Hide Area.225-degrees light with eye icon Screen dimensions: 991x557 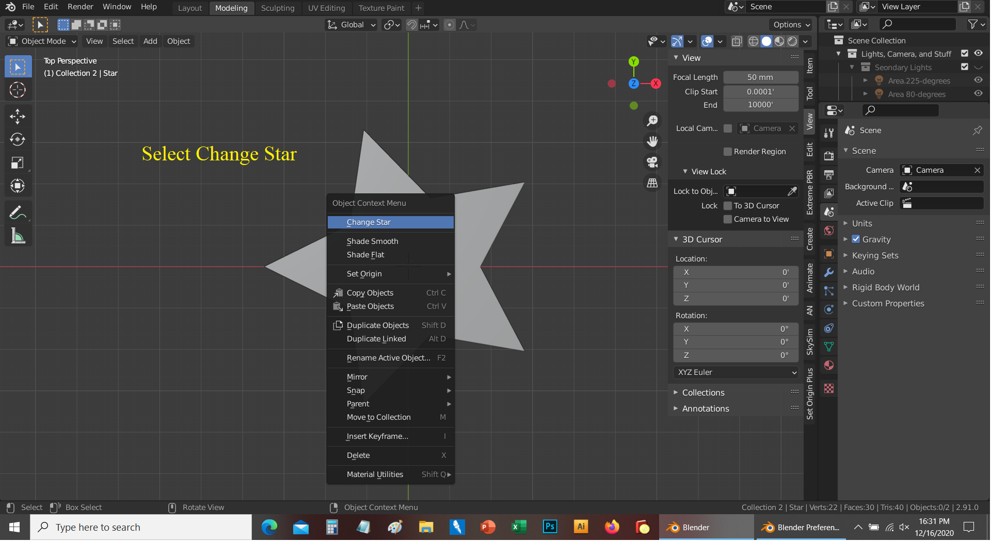point(978,80)
